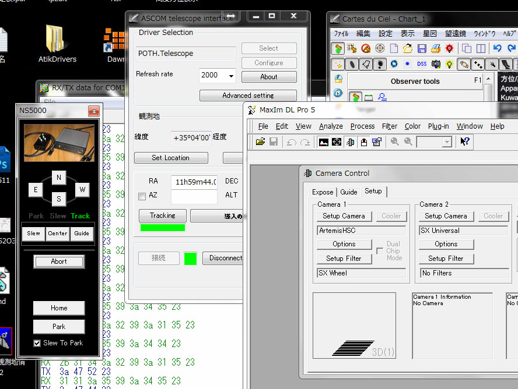Click Redo arrow in MaxIm DL toolbar
Image resolution: width=518 pixels, height=389 pixels.
[x=305, y=142]
